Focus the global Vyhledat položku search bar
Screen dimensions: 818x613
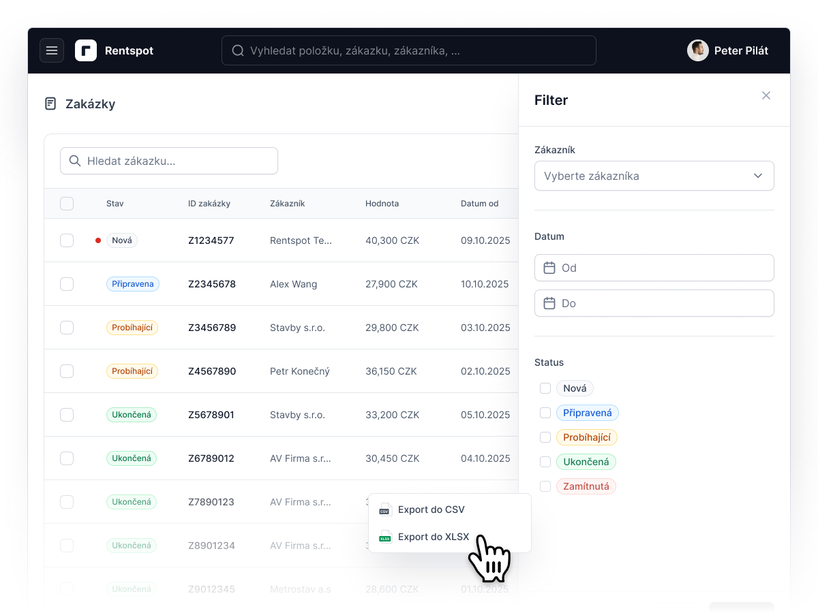(x=409, y=50)
